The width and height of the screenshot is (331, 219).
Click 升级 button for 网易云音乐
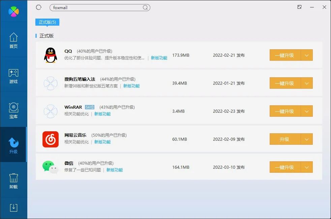[x=285, y=139]
